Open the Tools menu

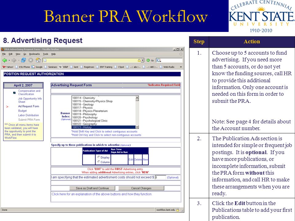click(x=45, y=54)
